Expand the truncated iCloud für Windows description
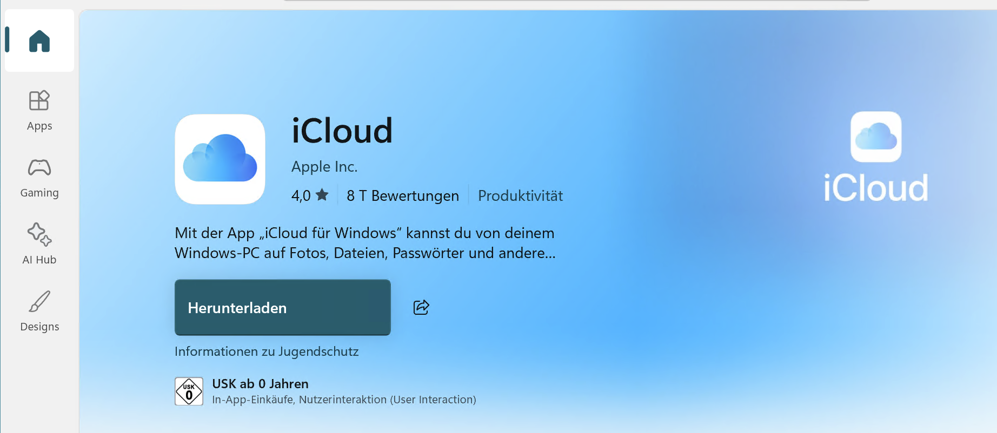 click(365, 243)
